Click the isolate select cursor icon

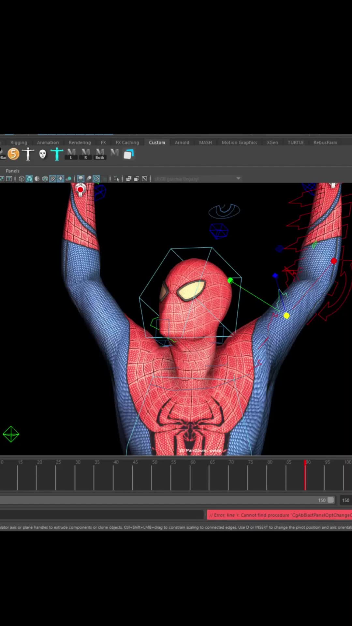tap(116, 179)
